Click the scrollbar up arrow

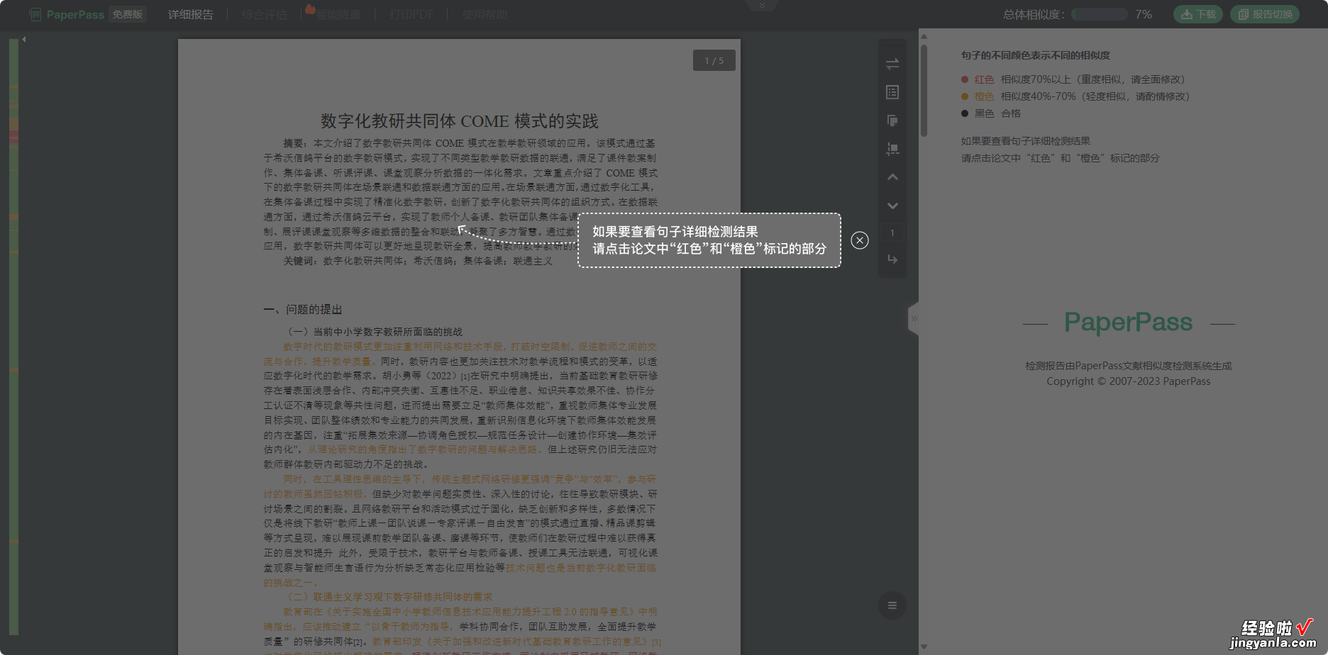tap(924, 36)
